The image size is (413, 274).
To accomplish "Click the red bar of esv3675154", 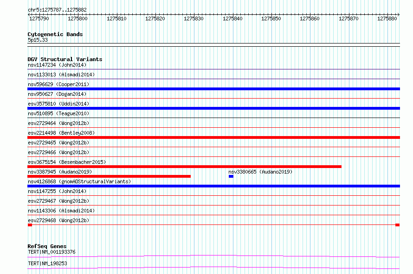I will pos(184,167).
